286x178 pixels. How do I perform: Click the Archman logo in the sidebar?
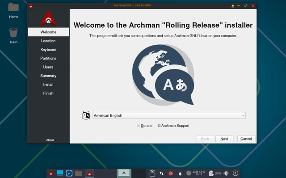tap(48, 18)
